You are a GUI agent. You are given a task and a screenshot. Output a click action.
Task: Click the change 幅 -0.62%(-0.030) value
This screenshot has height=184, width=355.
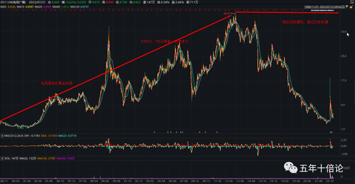(x=74, y=2)
